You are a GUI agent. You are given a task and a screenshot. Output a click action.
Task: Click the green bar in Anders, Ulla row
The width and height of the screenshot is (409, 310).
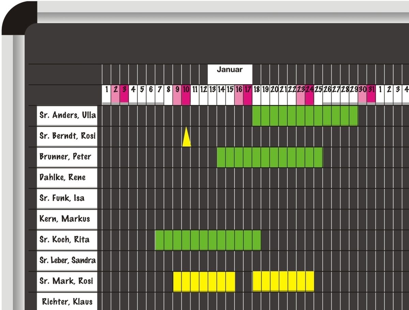point(305,116)
